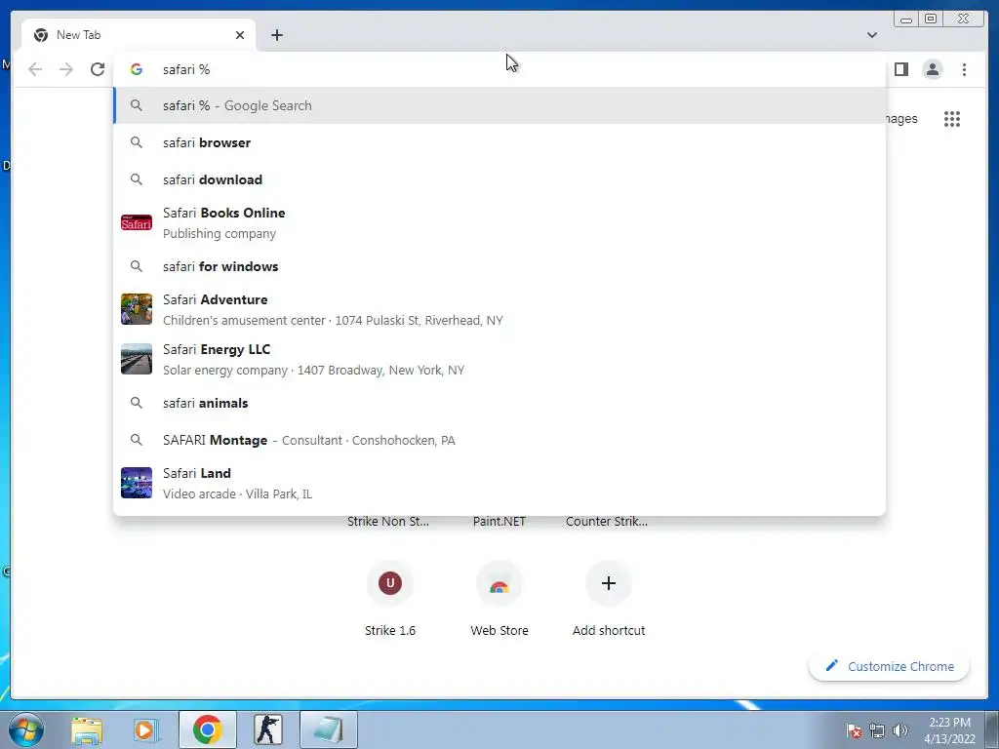999x749 pixels.
Task: Select the SAFARI Montage suggestion
Action: pyautogui.click(x=499, y=440)
